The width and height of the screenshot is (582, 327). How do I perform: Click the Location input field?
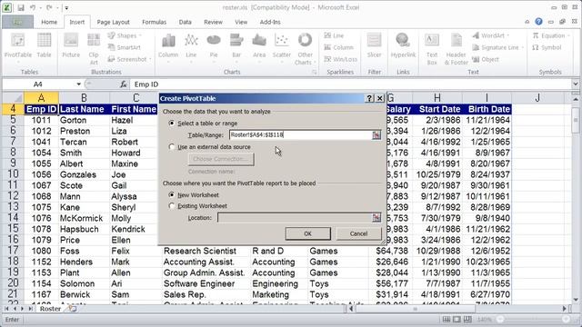295,218
